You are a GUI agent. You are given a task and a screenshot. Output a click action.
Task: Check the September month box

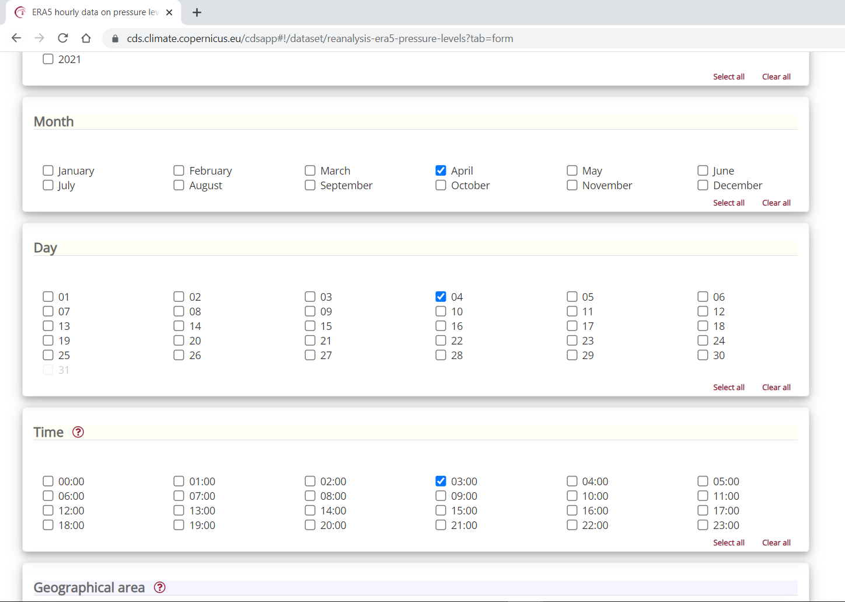click(x=310, y=185)
